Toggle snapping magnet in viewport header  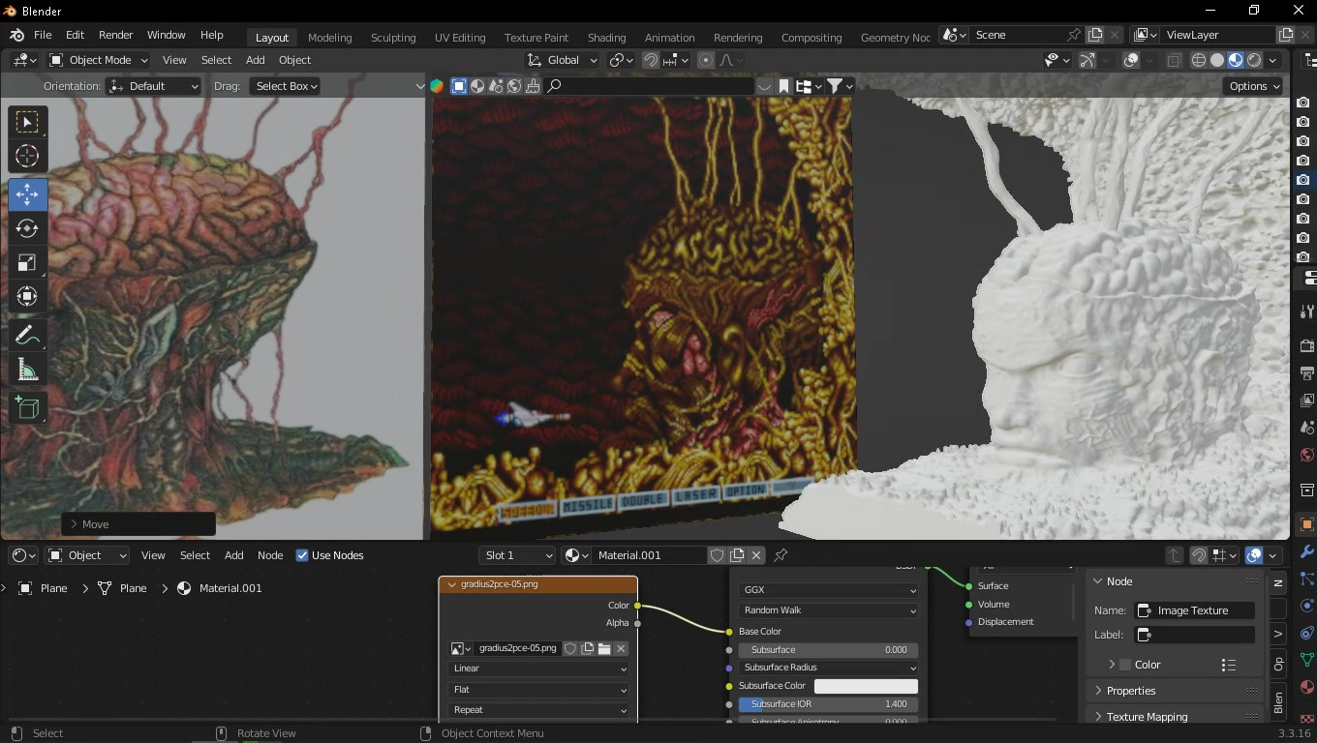pyautogui.click(x=650, y=60)
